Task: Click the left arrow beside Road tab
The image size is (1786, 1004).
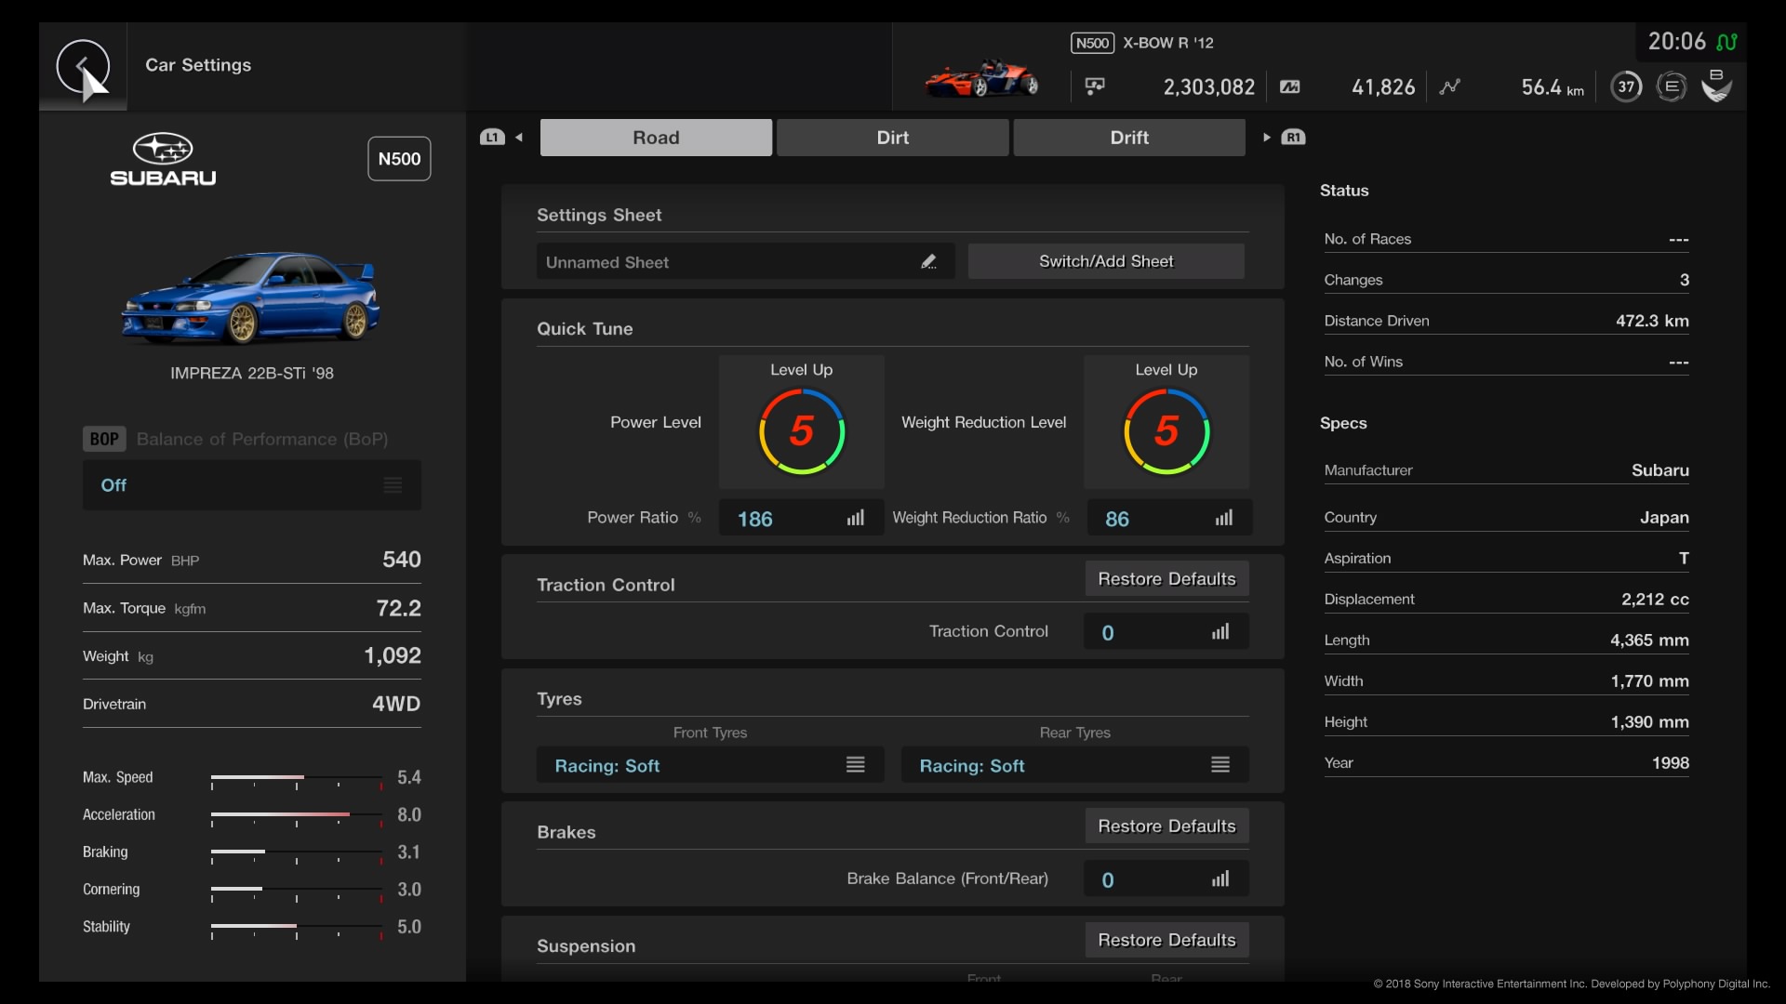Action: pos(519,138)
